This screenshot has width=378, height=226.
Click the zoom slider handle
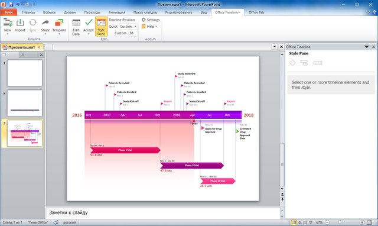pyautogui.click(x=340, y=222)
